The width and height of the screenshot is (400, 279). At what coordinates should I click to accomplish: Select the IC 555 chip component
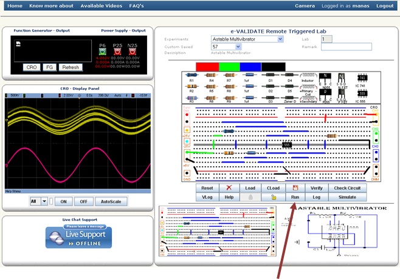pyautogui.click(x=362, y=96)
